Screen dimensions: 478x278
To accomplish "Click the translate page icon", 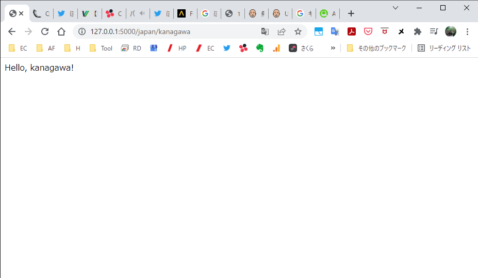I will tap(265, 31).
